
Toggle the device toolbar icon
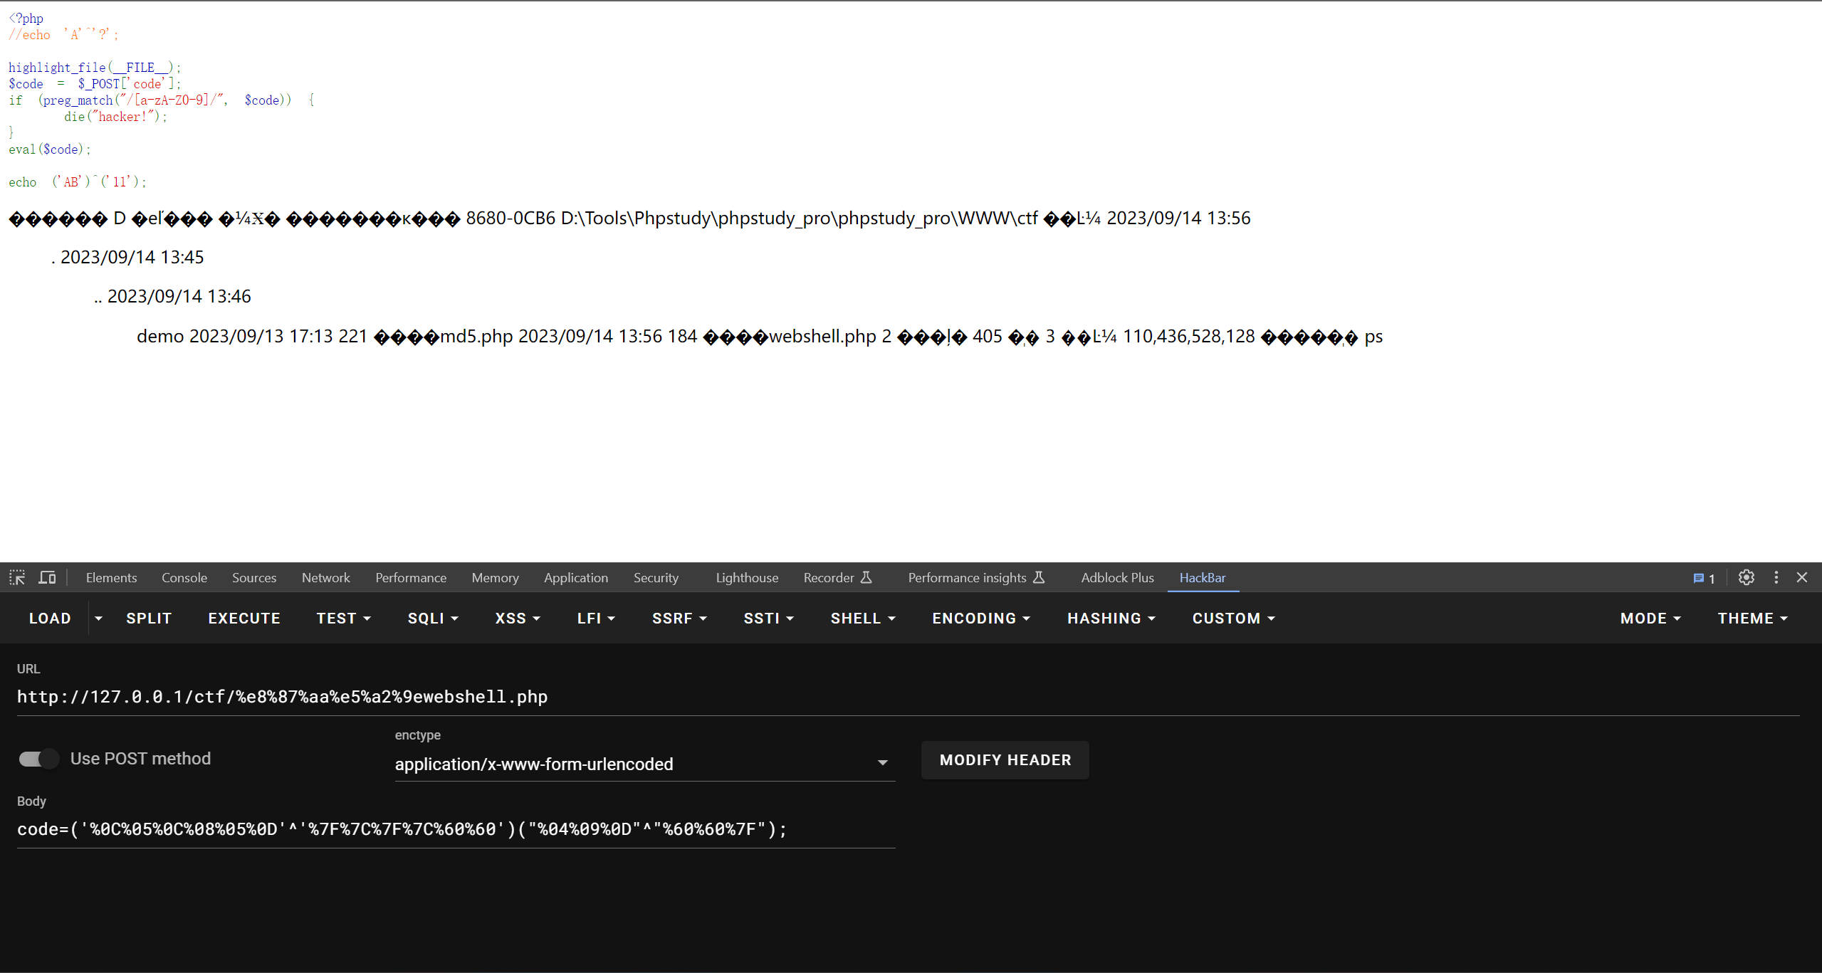(x=48, y=577)
